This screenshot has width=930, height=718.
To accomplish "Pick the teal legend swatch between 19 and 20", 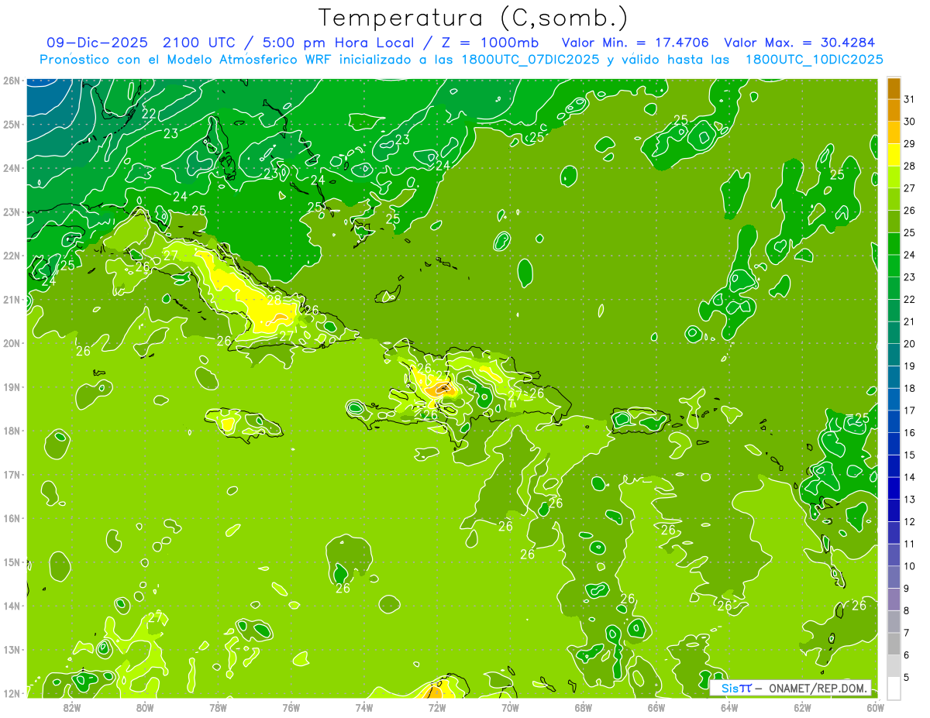I will (894, 355).
